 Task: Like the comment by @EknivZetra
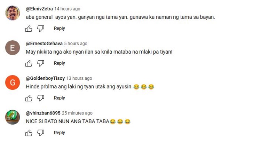click(29, 29)
